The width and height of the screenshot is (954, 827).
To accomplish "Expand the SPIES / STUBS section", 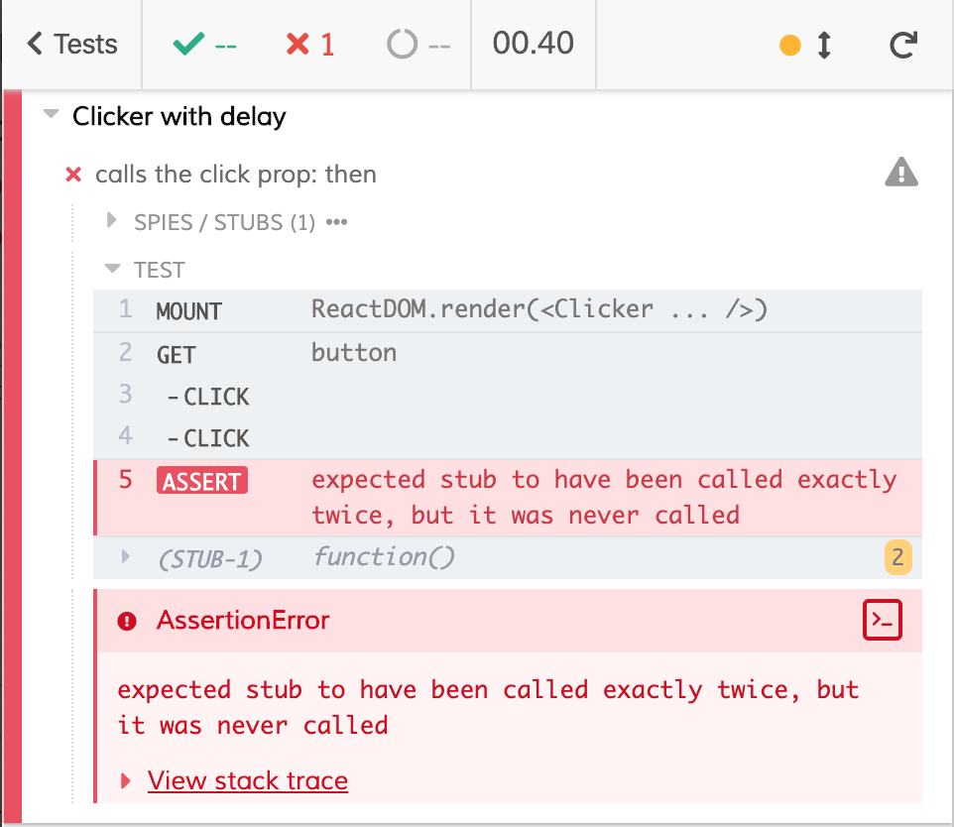I will click(x=112, y=221).
